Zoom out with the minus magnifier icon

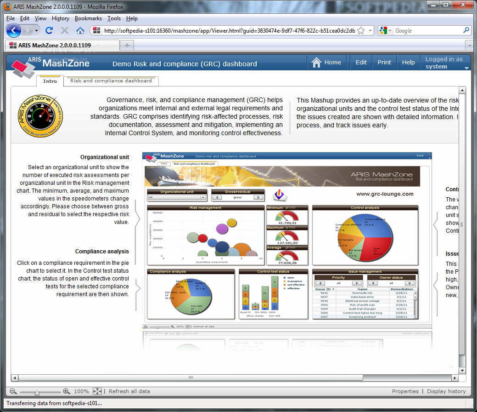coord(13,391)
